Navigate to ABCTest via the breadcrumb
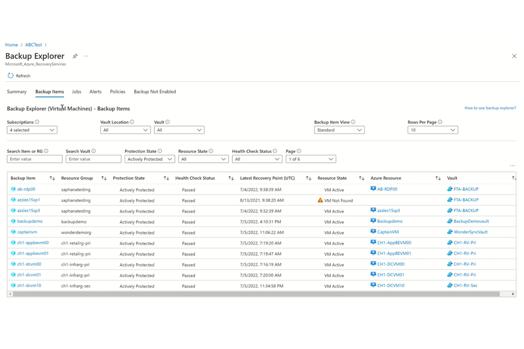This screenshot has height=349, width=524. (x=33, y=45)
